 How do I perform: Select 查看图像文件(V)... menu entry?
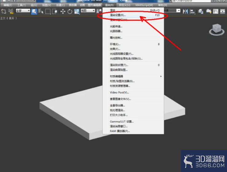tap(133, 99)
